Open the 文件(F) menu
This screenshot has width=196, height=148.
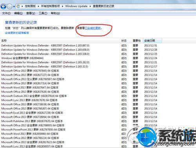(x=6, y=13)
